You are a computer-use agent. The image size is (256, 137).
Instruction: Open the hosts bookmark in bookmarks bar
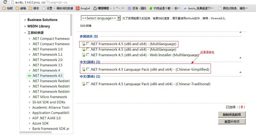[x=198, y=8]
